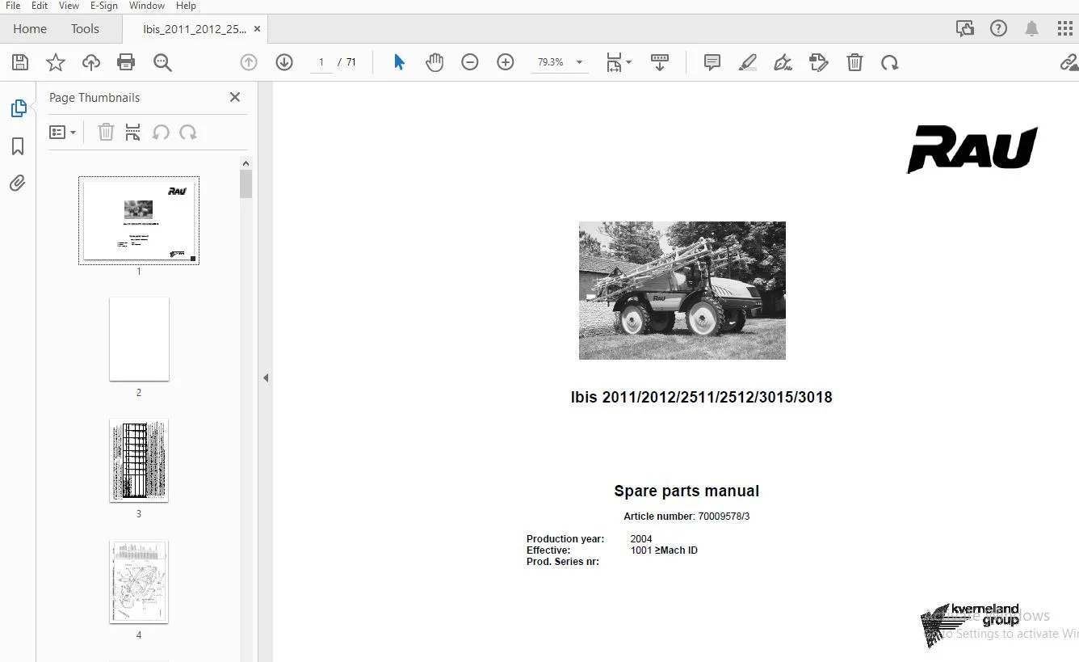
Task: Open the Help menu
Action: 186,6
